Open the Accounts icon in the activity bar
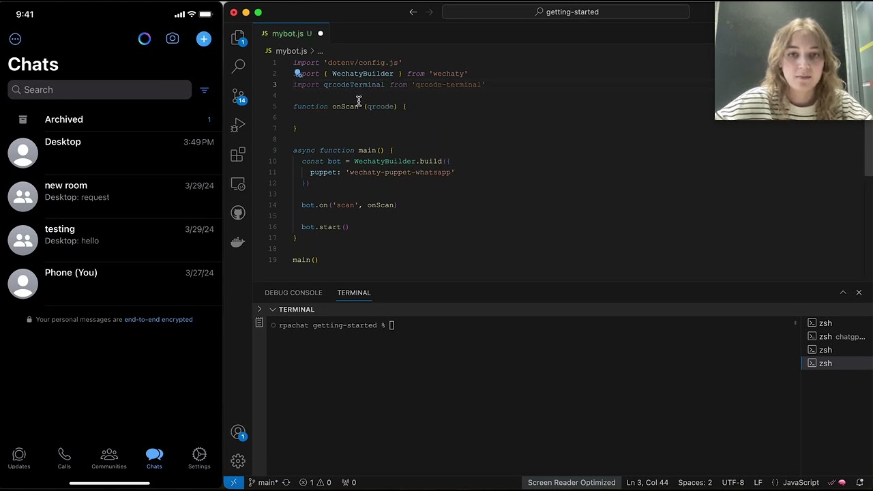The width and height of the screenshot is (873, 491). tap(238, 432)
